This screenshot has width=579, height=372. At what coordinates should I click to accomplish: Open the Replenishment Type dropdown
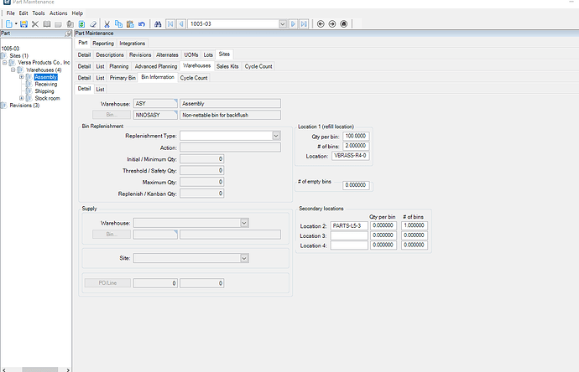pos(275,135)
